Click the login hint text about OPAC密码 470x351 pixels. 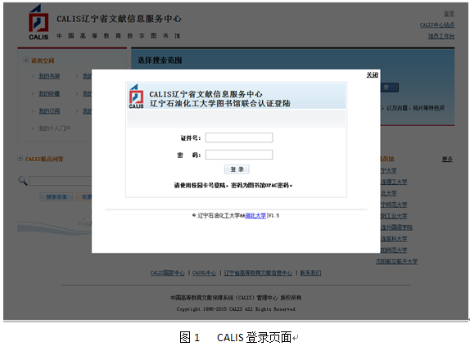[x=233, y=186]
